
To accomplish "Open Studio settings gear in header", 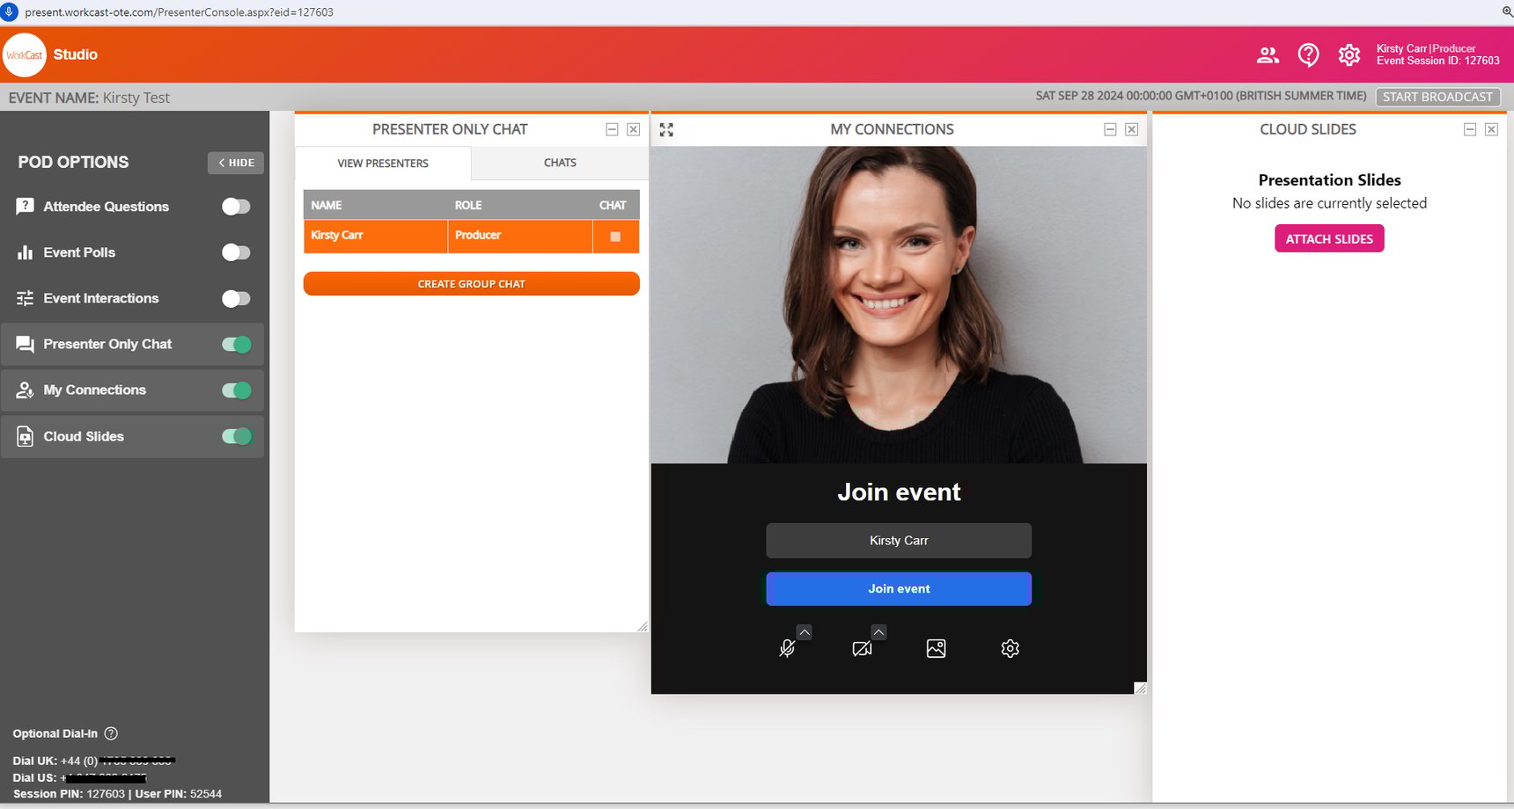I will [1349, 55].
